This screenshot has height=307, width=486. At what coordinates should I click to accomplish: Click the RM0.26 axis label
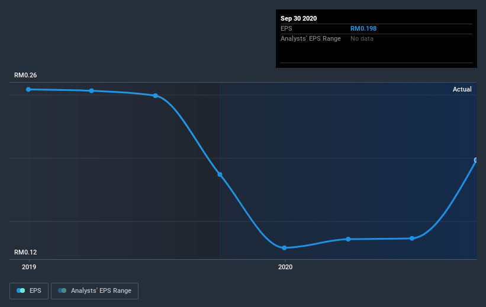click(25, 75)
